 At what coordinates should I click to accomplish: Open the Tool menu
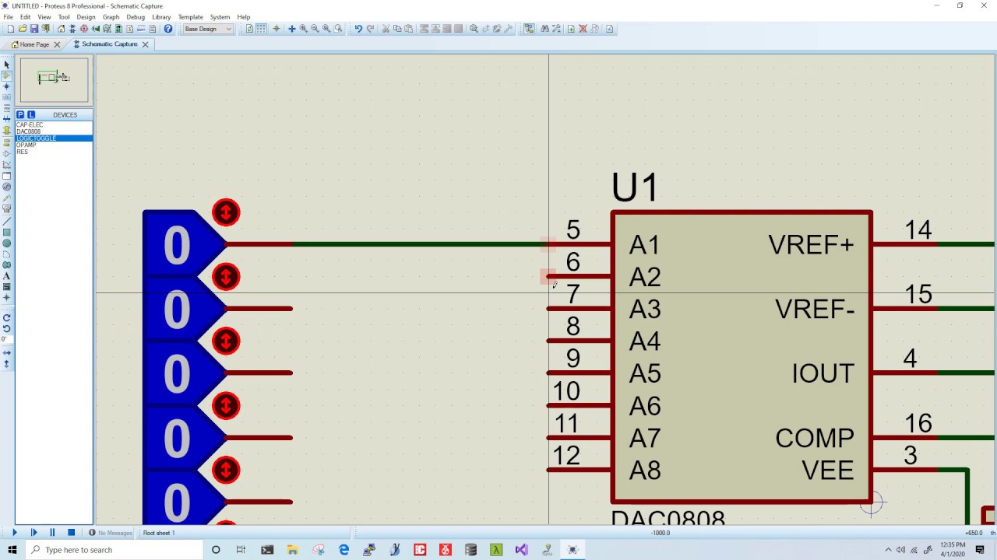(x=64, y=16)
